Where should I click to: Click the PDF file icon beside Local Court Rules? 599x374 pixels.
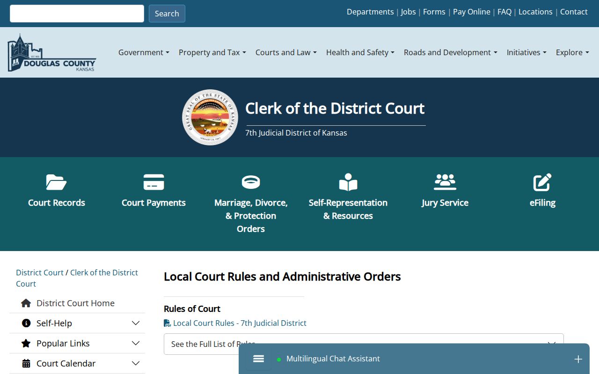pos(168,323)
